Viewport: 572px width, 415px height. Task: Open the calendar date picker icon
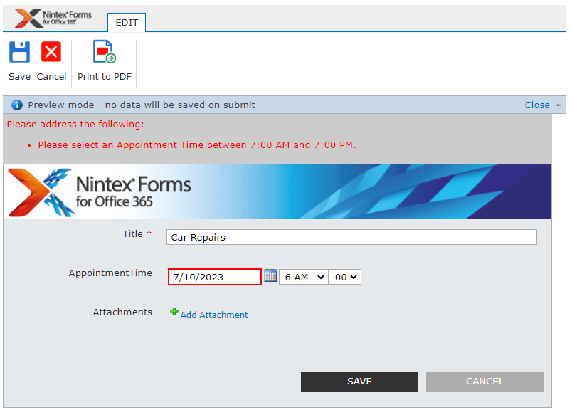[x=270, y=276]
